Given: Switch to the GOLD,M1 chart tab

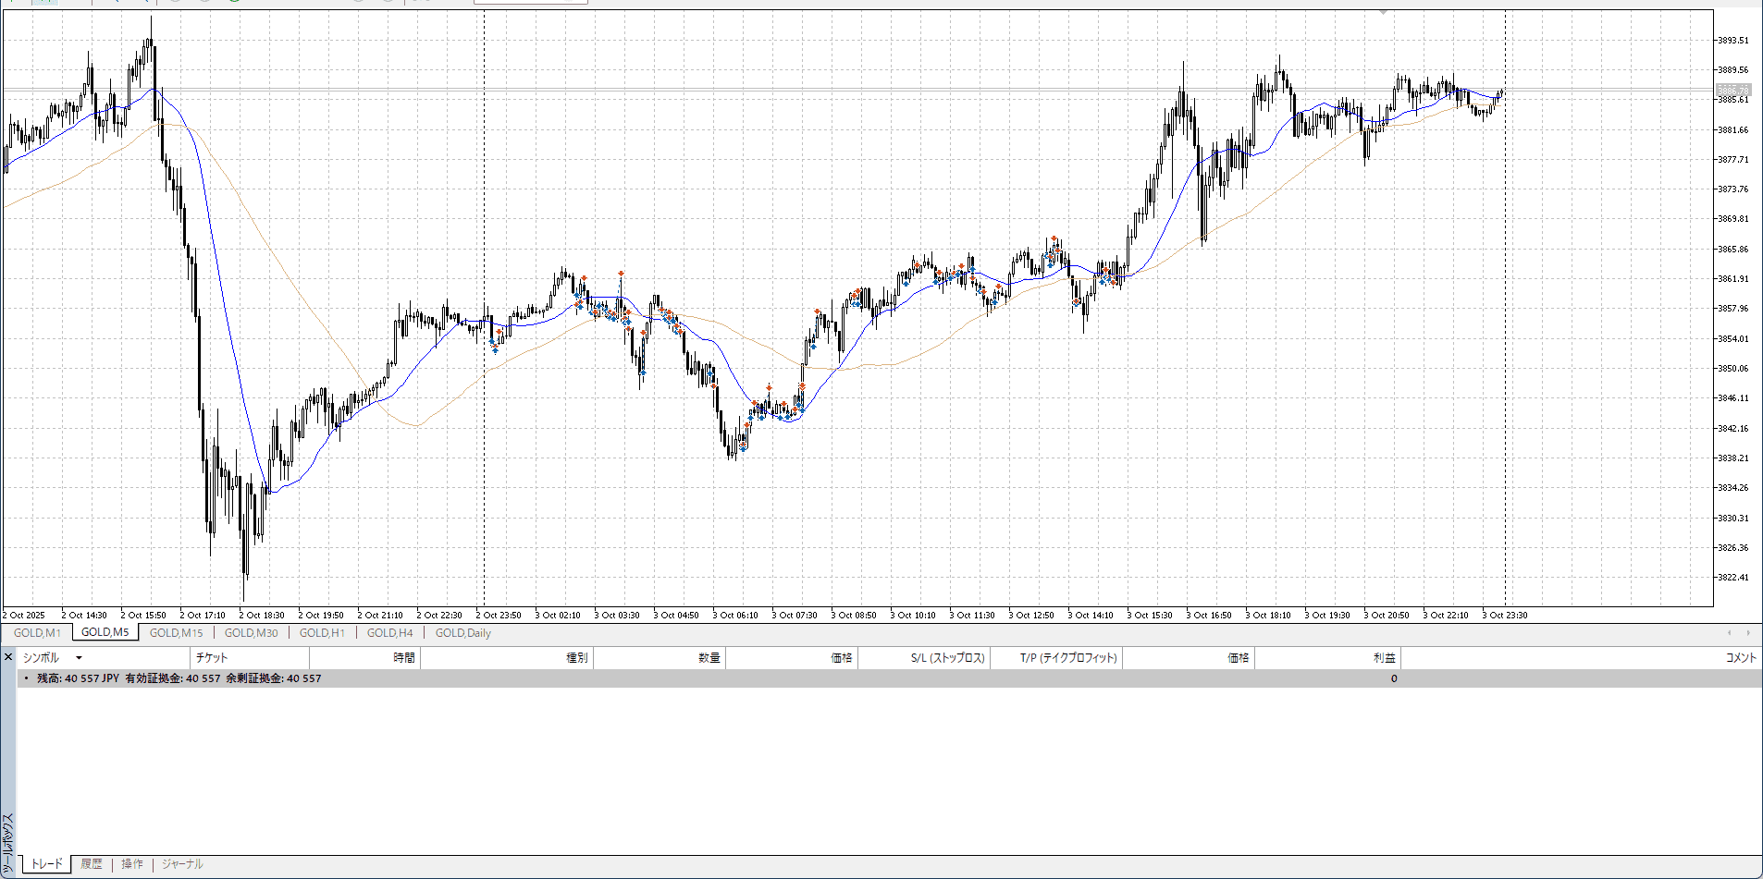Looking at the screenshot, I should tap(37, 633).
